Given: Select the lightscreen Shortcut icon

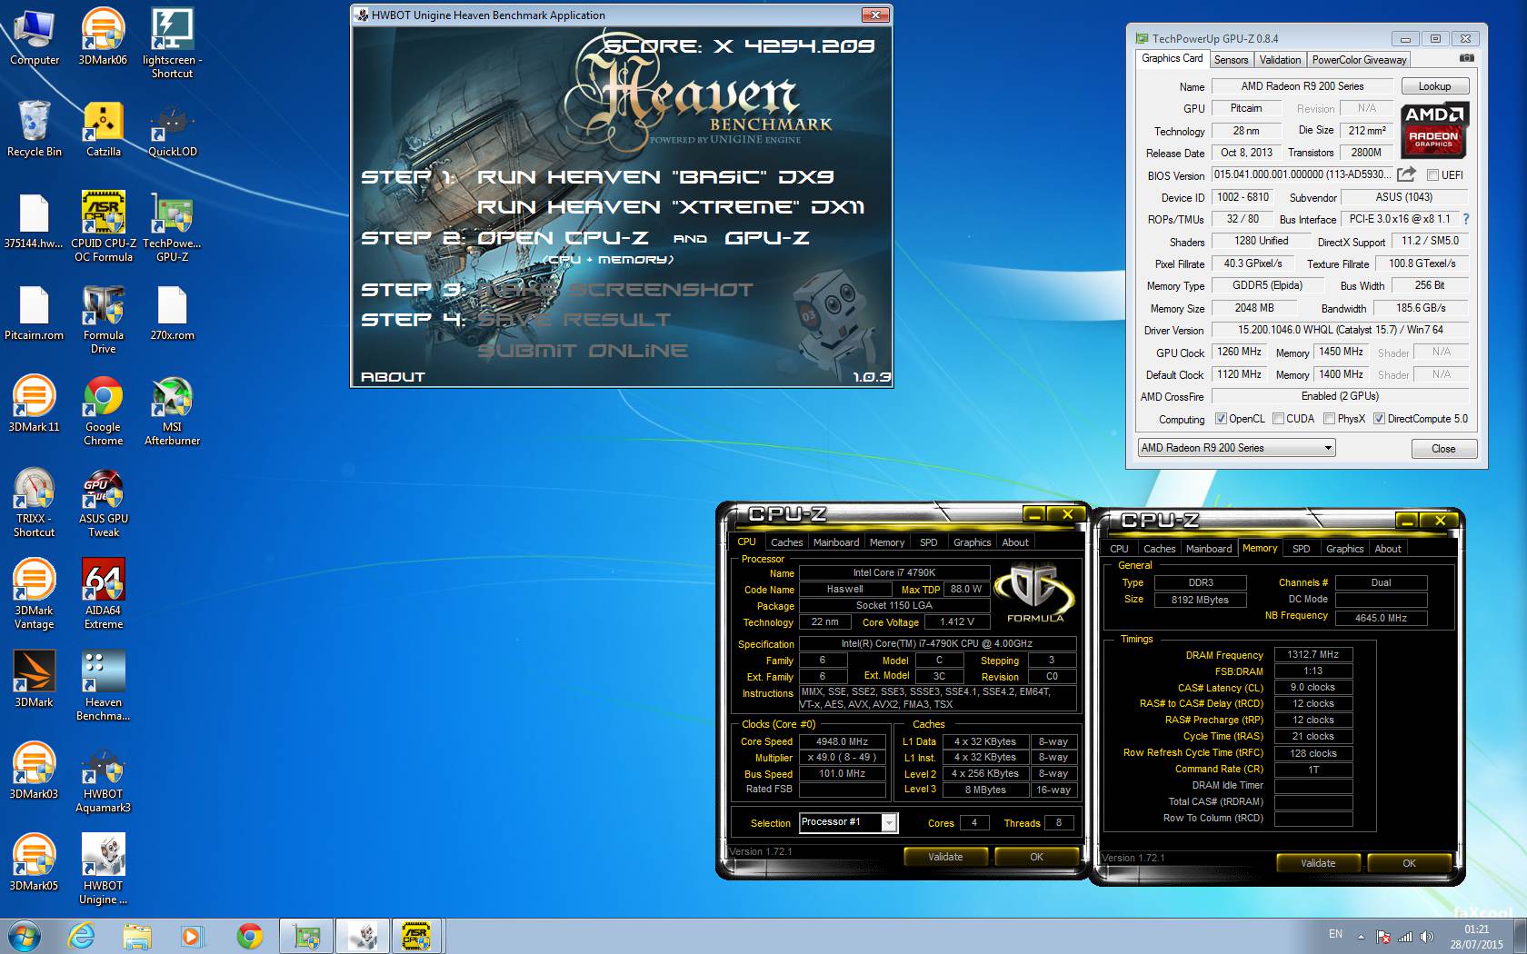Looking at the screenshot, I should point(172,44).
